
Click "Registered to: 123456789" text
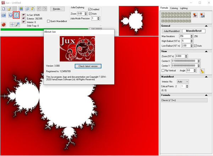(58, 71)
